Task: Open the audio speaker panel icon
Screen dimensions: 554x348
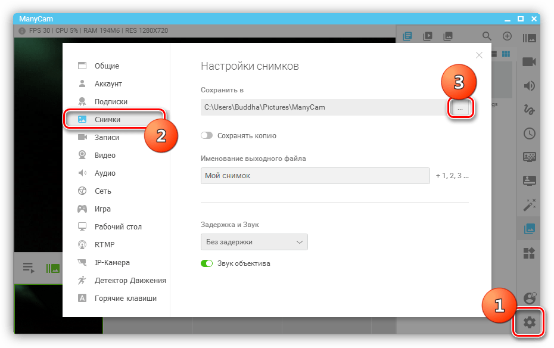Action: point(529,86)
